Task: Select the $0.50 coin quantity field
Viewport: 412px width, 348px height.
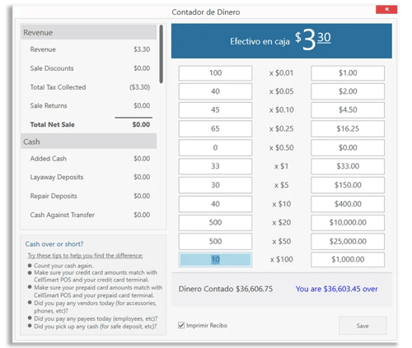Action: pyautogui.click(x=215, y=147)
